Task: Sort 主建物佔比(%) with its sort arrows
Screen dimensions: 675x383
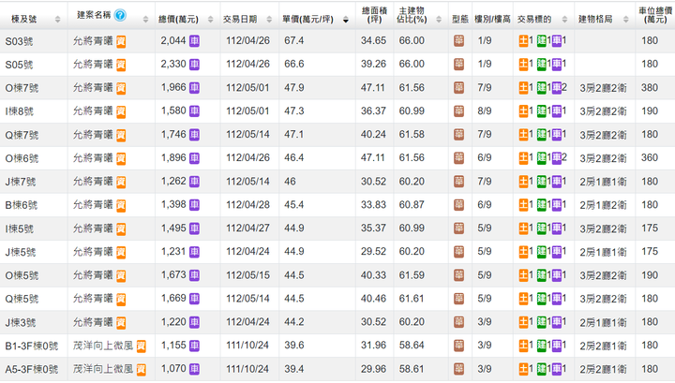Action: pos(439,20)
